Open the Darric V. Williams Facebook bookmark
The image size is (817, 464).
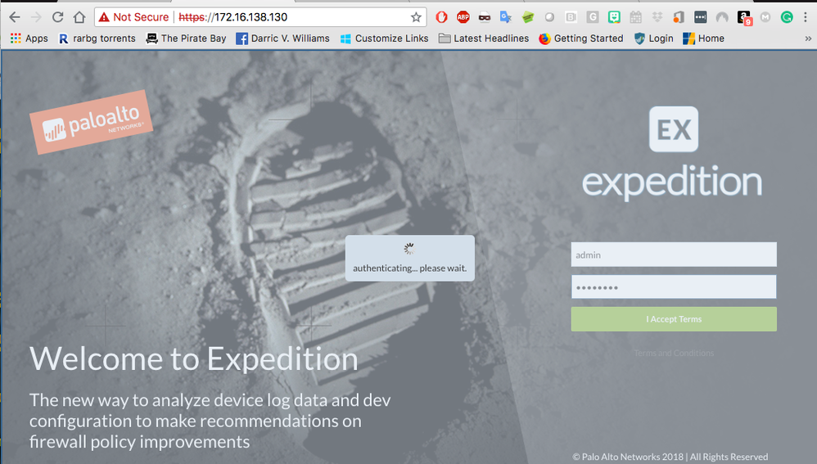coord(282,38)
